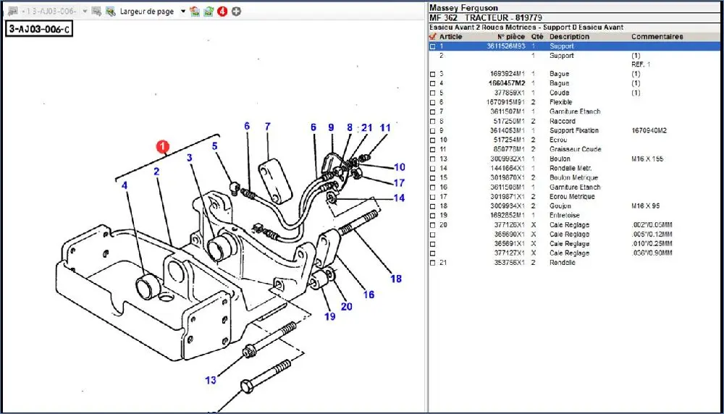Click the rotate image counter-clockwise icon
This screenshot has width=724, height=414.
(195, 11)
